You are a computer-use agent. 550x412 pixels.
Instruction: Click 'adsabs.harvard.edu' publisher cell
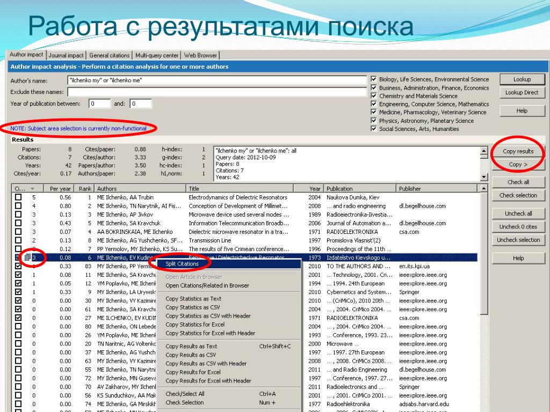424,404
